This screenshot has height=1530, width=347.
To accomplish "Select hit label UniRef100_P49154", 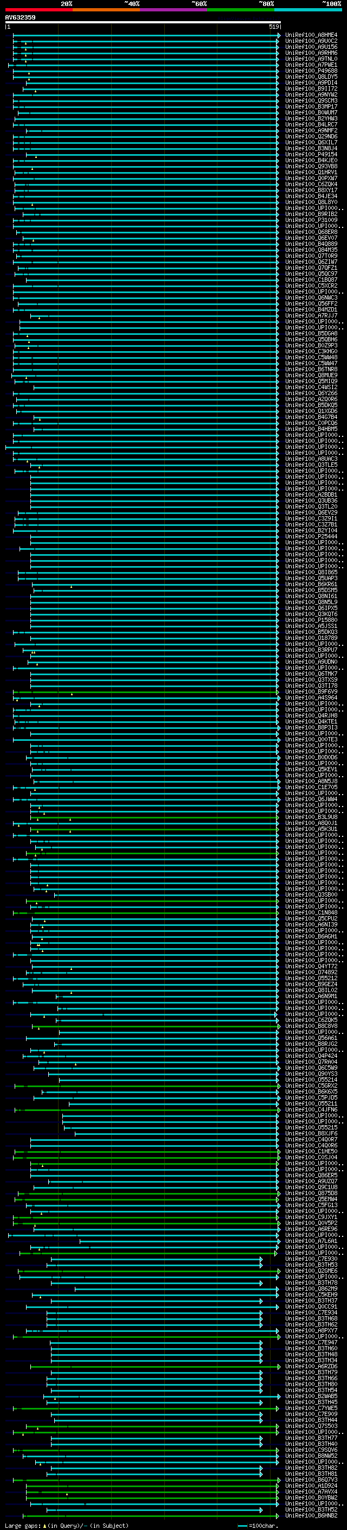I will (311, 155).
